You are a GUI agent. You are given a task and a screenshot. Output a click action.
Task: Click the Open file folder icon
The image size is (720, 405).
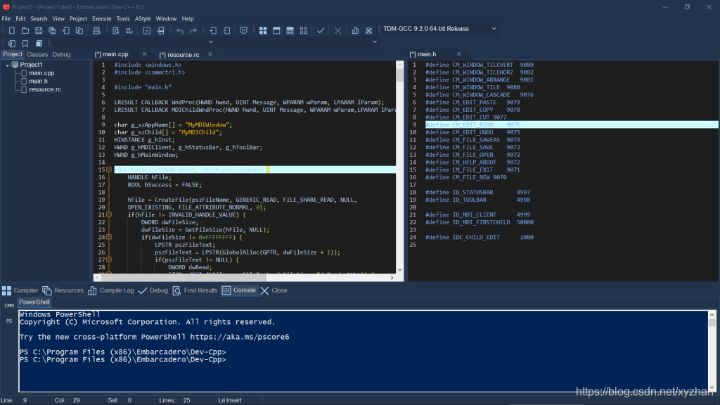(x=25, y=31)
